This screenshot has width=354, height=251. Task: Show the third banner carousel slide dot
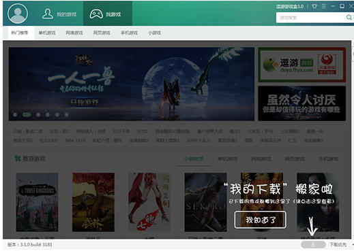point(38,115)
